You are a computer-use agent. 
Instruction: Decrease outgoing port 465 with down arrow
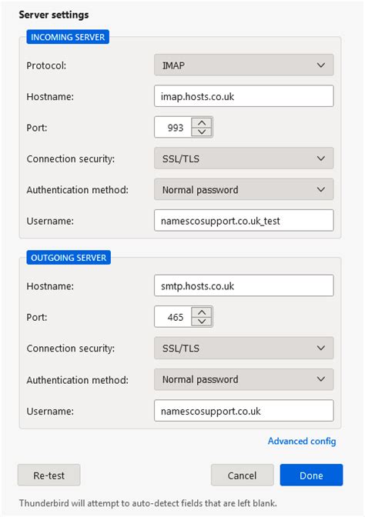(202, 322)
